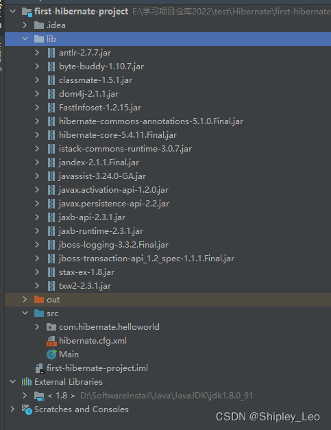Select the antlr-2.7.7.jar name
The height and width of the screenshot is (430, 331).
[x=85, y=53]
